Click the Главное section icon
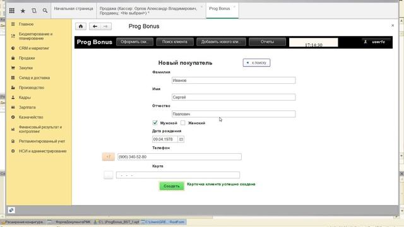Screen dimensions: 404x227 pyautogui.click(x=13, y=24)
